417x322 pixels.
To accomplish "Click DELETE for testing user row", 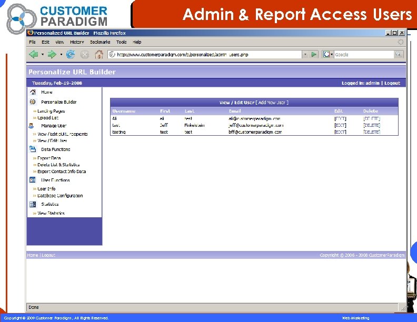I will (372, 132).
